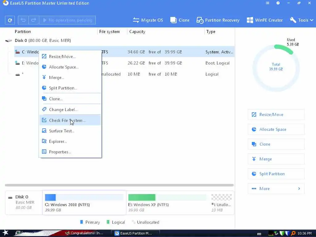This screenshot has height=237, width=316.
Task: Click the taskbar start star icon
Action: click(x=6, y=233)
